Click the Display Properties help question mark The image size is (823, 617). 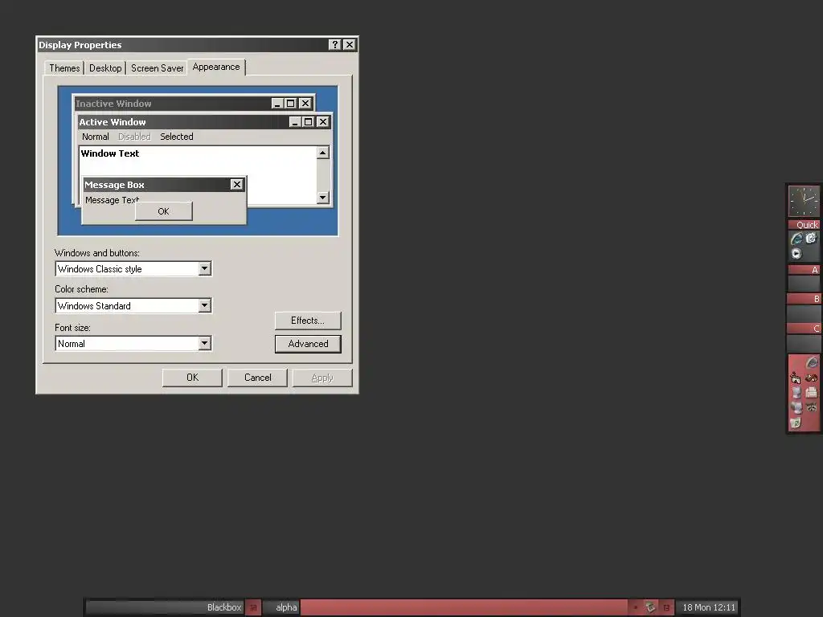tap(334, 45)
